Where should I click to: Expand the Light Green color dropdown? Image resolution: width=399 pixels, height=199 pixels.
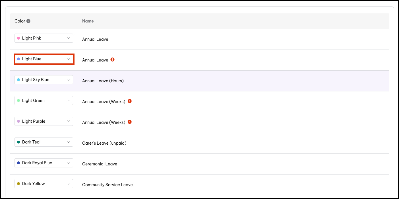pos(44,100)
